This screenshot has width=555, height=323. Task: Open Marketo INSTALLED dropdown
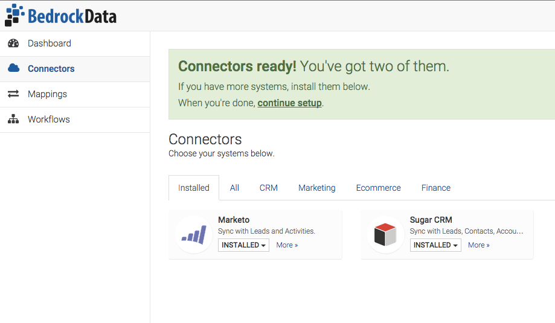(x=243, y=245)
